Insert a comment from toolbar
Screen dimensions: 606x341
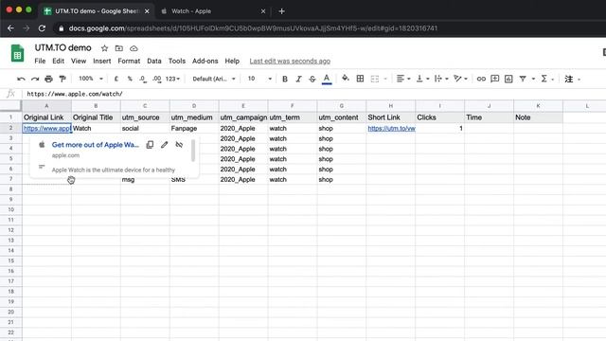point(494,79)
